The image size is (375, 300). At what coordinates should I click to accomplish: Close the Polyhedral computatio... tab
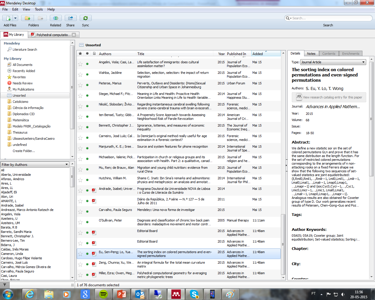point(74,35)
